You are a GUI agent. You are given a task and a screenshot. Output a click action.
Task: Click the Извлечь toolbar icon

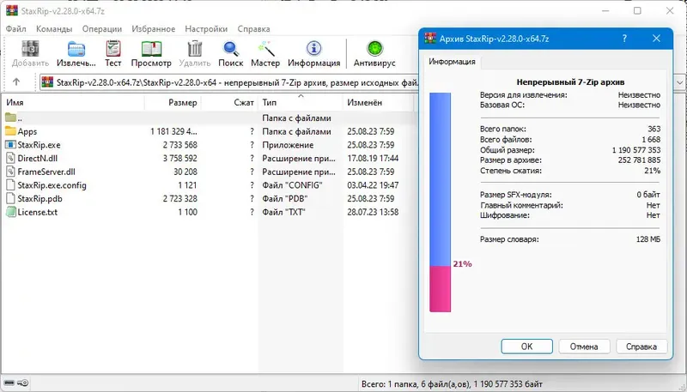76,49
